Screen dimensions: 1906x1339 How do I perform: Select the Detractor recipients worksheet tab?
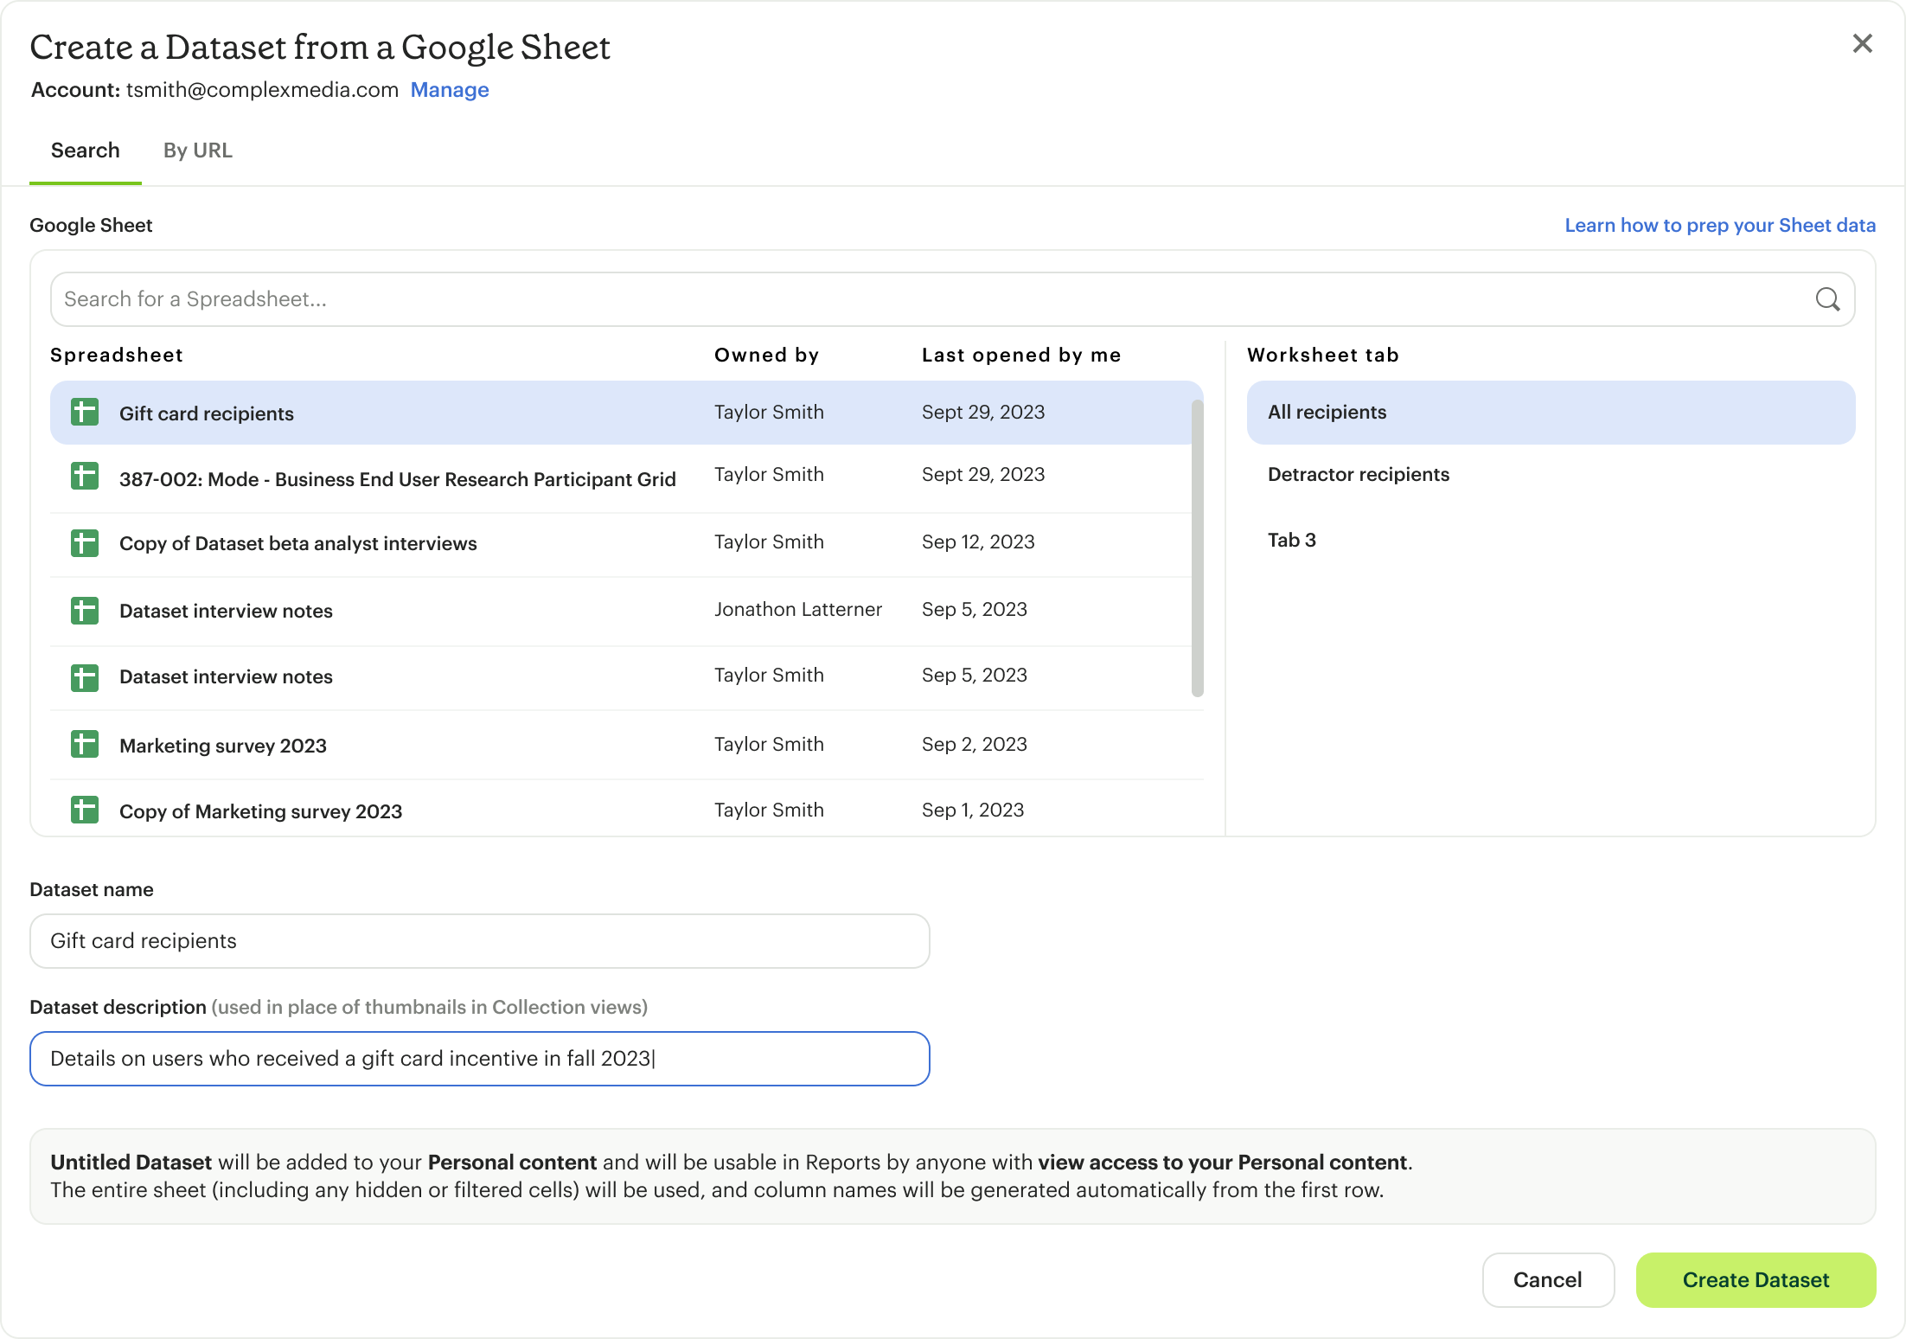(x=1357, y=474)
